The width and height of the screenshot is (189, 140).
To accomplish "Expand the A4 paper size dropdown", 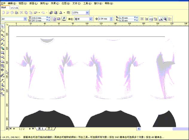I will coord(25,19).
